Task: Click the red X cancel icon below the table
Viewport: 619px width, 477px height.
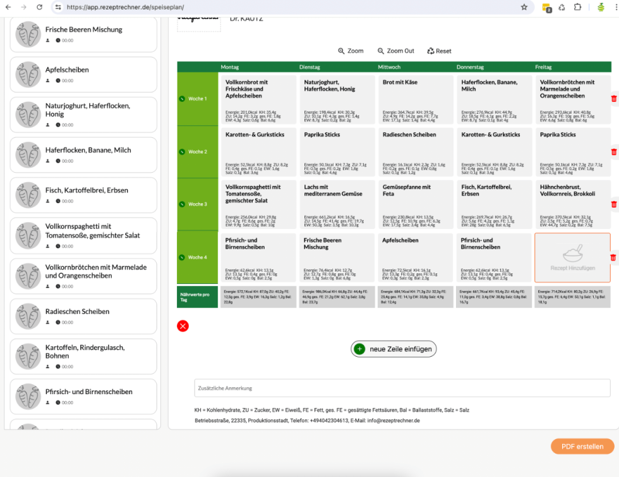Action: click(183, 326)
